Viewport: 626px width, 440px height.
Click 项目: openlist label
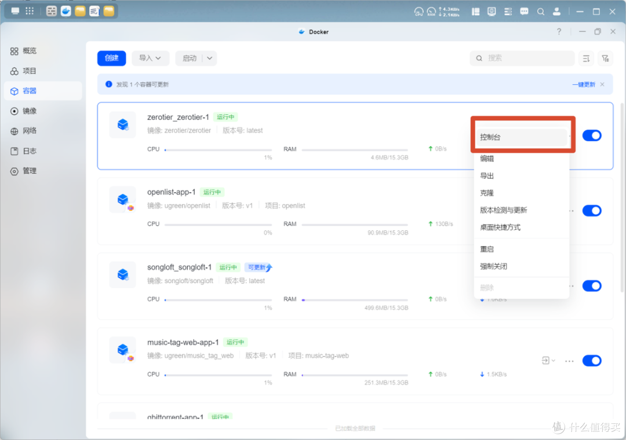[285, 206]
